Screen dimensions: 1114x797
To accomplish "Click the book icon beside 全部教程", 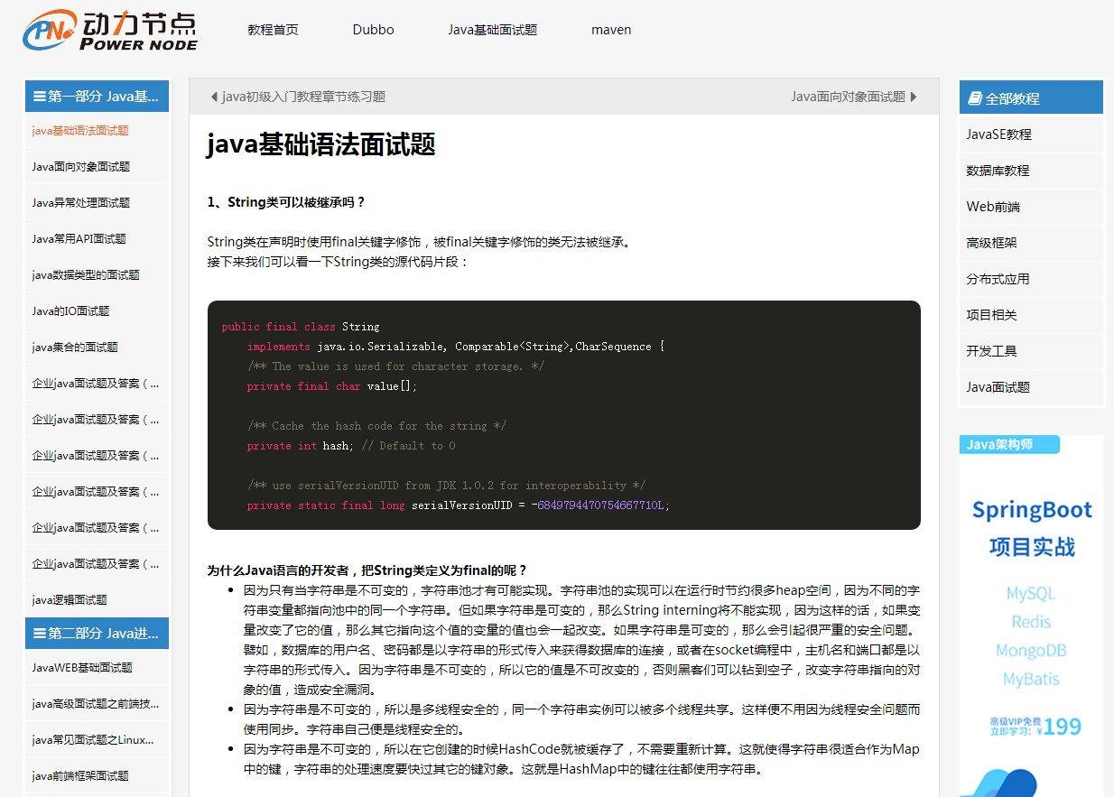I will point(975,98).
